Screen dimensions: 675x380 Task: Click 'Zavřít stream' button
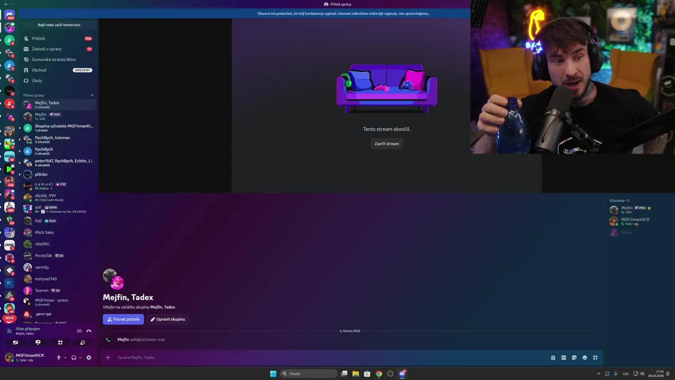click(x=387, y=144)
